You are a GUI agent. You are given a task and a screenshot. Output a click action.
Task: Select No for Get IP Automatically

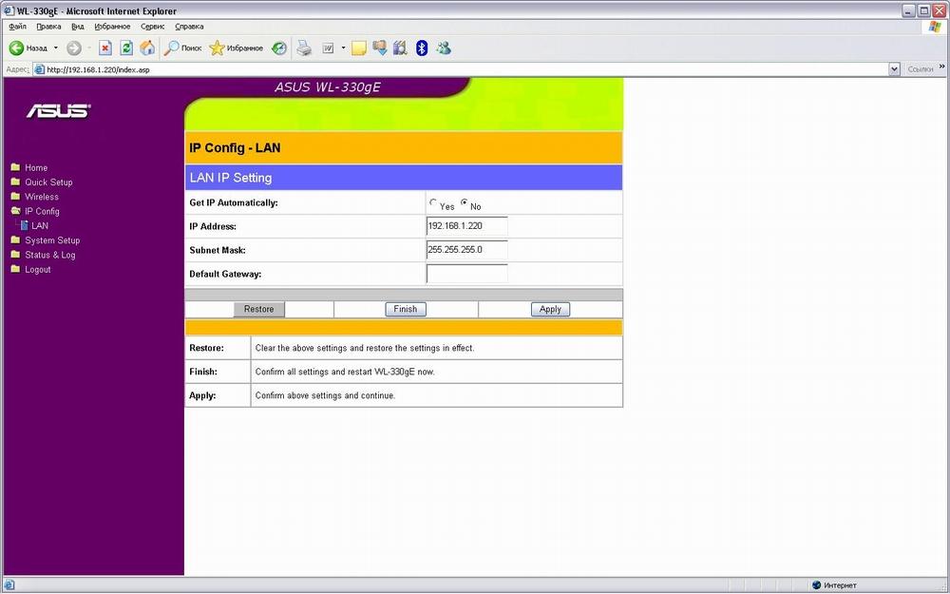tap(465, 203)
